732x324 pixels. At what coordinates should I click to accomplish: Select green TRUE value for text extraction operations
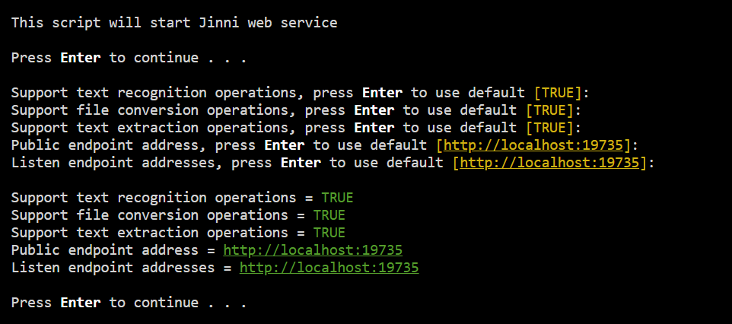pyautogui.click(x=329, y=233)
